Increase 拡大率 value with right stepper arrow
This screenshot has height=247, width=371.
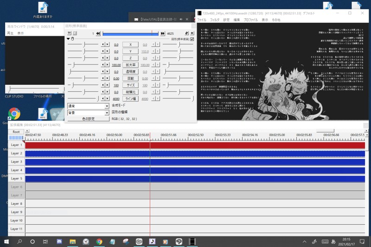pos(108,65)
